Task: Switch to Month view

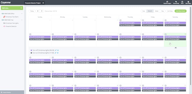Action: 150,11
